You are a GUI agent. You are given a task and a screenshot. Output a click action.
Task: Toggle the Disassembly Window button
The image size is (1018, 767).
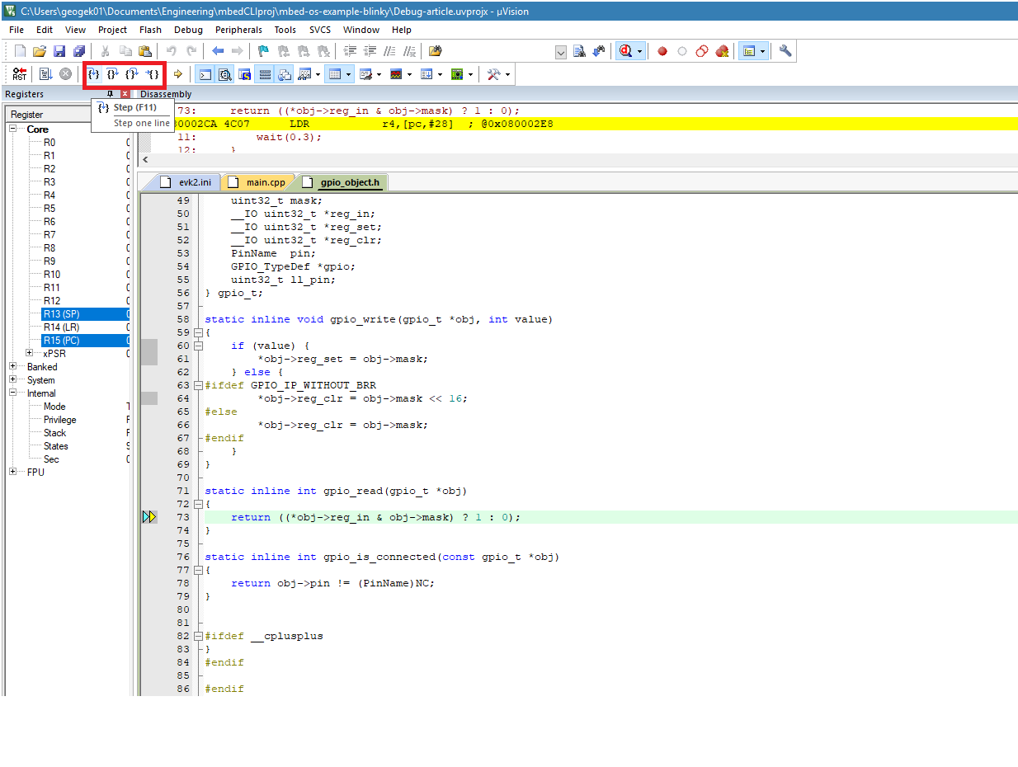224,74
